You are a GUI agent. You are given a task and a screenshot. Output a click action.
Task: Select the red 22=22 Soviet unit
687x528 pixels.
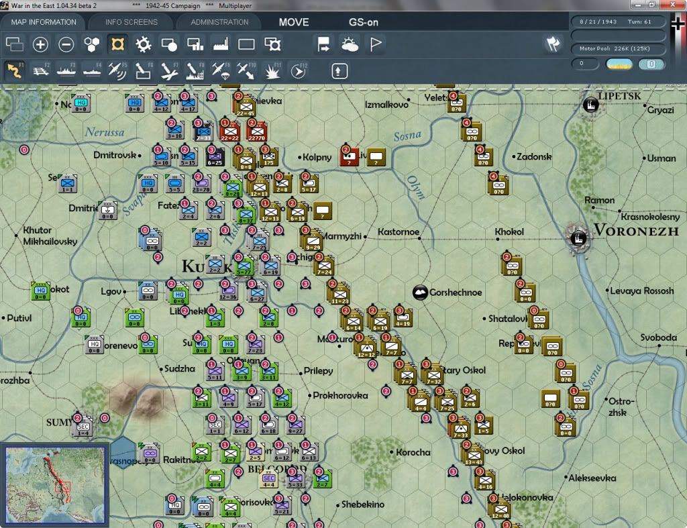click(229, 131)
